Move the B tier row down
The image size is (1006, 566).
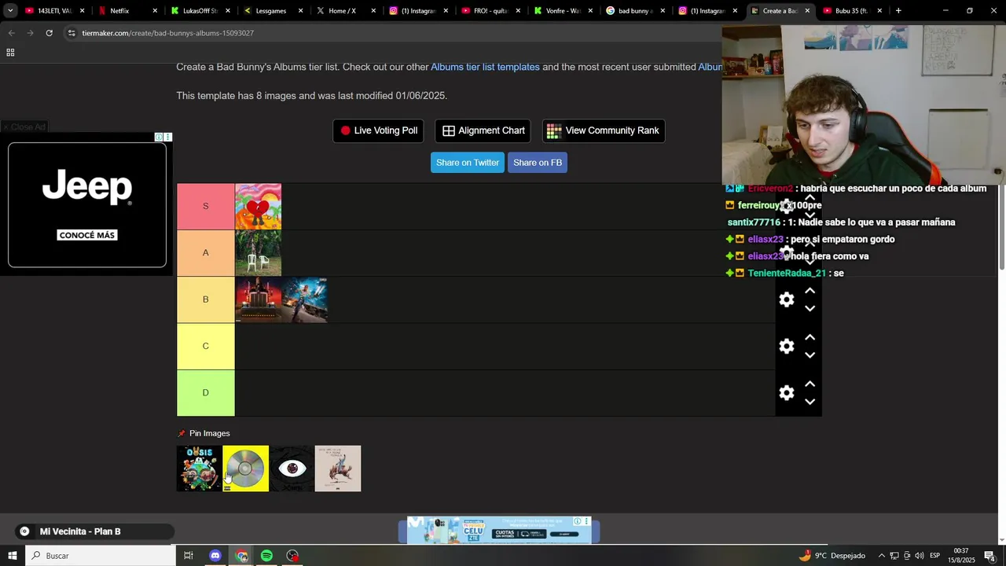point(810,308)
